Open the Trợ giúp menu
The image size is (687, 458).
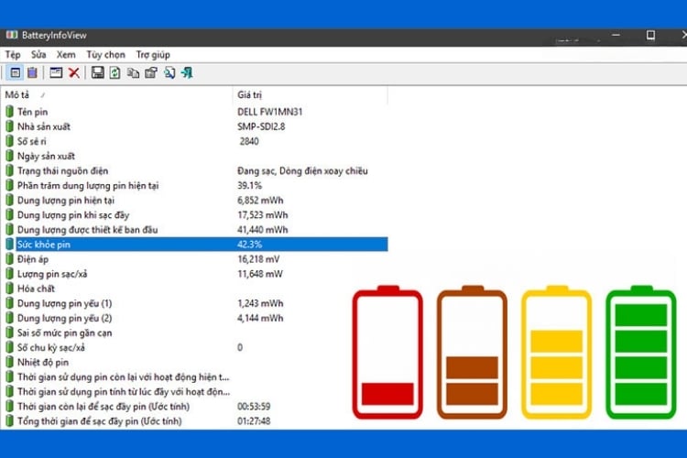(153, 54)
